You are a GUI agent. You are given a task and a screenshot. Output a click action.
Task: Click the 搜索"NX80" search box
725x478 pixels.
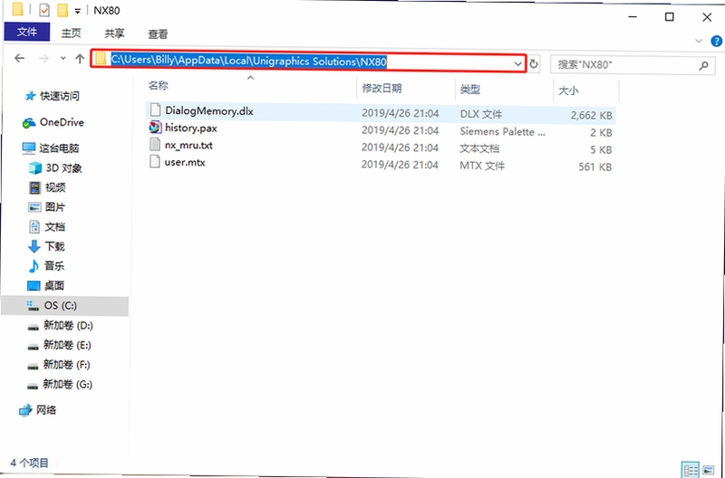coord(633,65)
